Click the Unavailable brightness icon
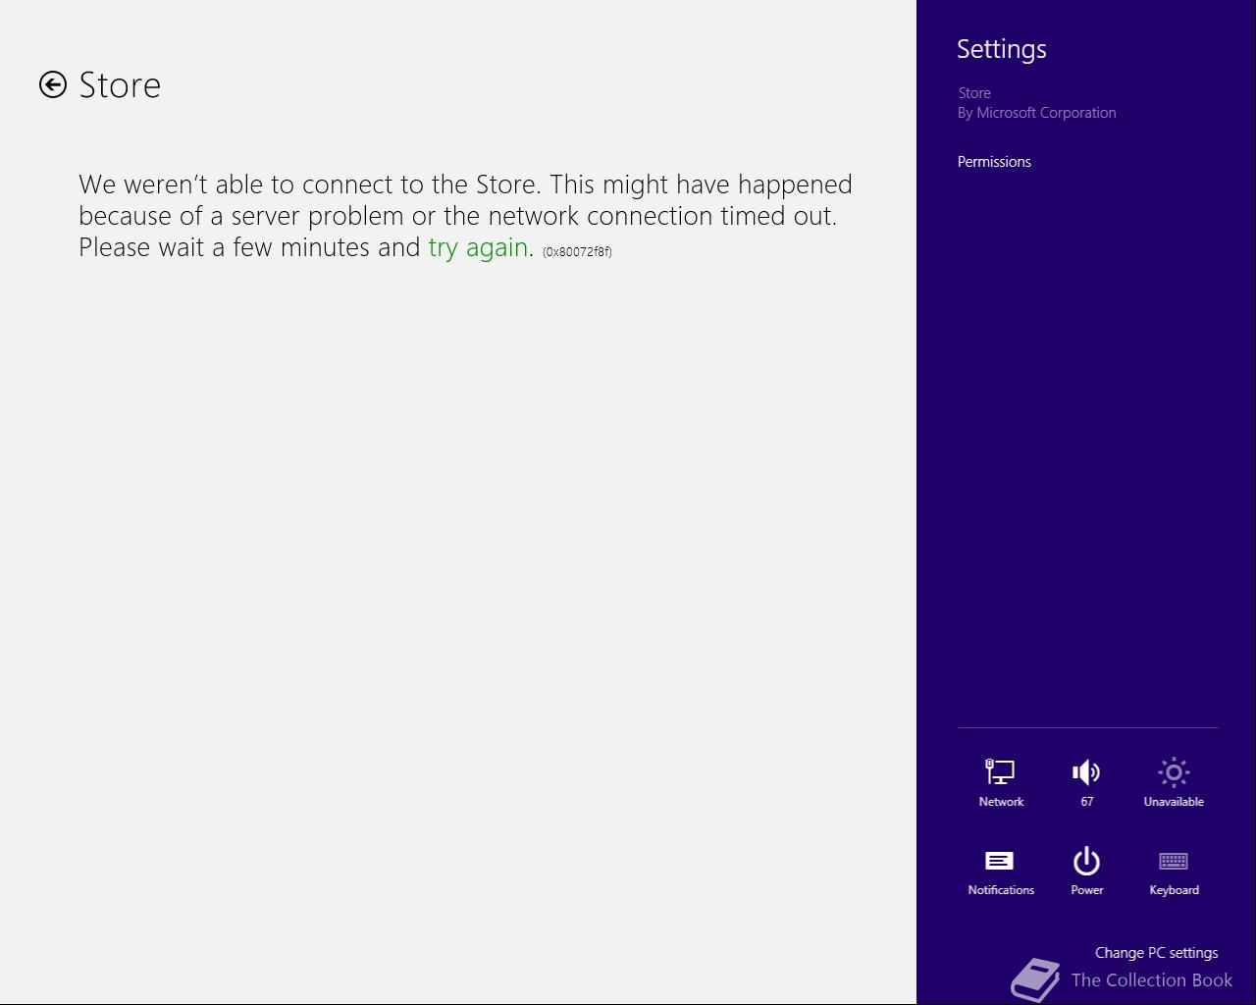The height and width of the screenshot is (1005, 1256). 1174,782
